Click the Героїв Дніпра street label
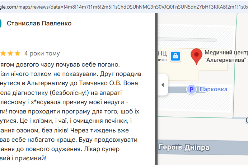This screenshot has height=165, width=248. click(x=184, y=147)
